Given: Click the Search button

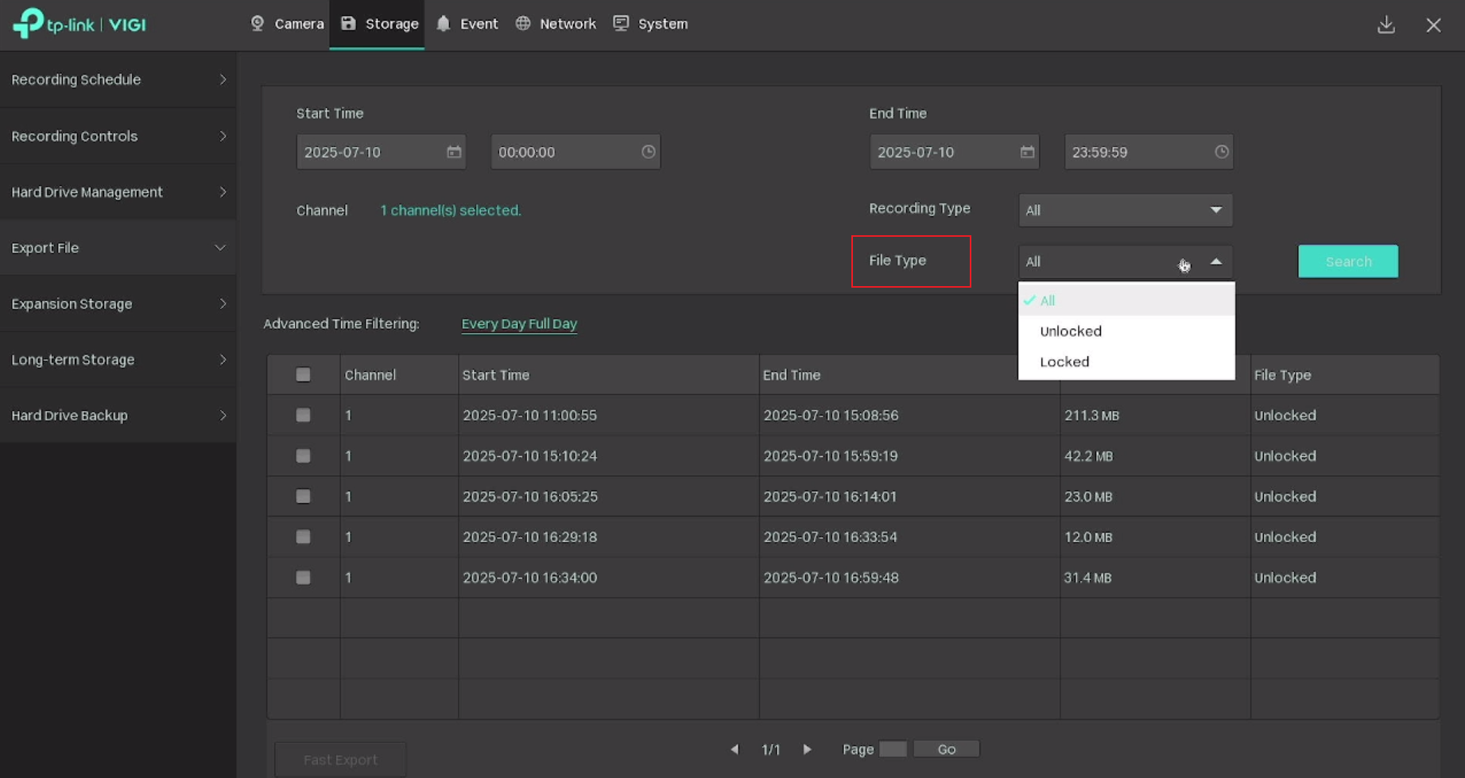Looking at the screenshot, I should pyautogui.click(x=1347, y=261).
